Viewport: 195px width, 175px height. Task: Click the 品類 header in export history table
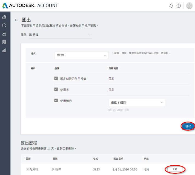click(28, 159)
